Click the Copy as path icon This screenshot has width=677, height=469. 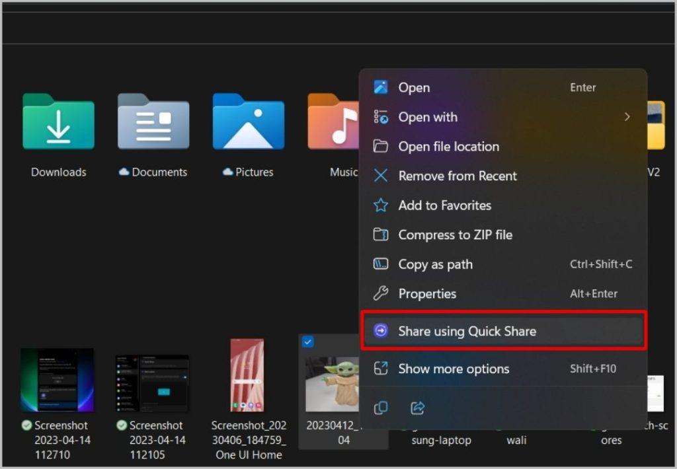(x=381, y=264)
